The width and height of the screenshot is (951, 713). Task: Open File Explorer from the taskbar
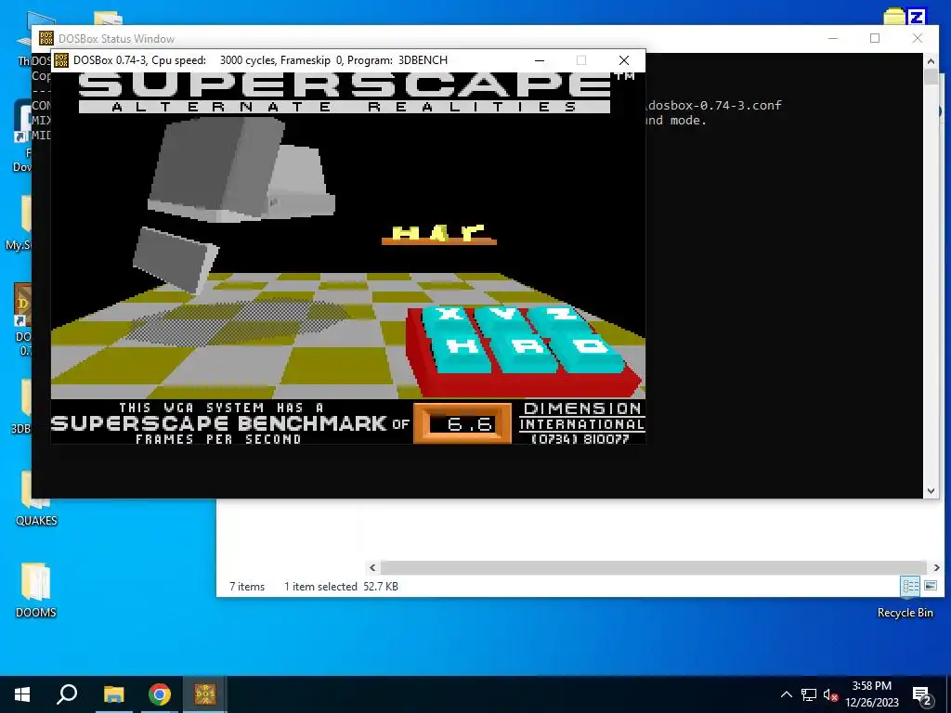(113, 694)
